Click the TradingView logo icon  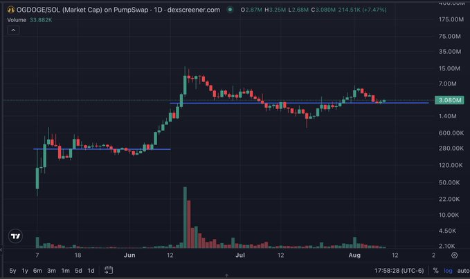(15, 236)
